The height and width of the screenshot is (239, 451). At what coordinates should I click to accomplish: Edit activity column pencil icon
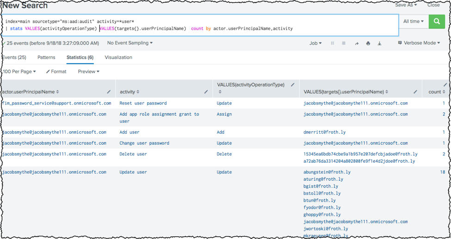tap(206, 92)
